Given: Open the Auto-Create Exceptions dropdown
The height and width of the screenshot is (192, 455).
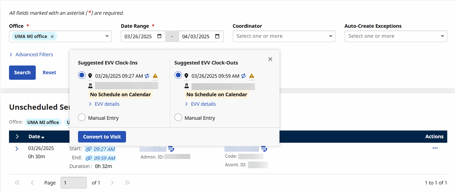Looking at the screenshot, I should click(x=395, y=36).
